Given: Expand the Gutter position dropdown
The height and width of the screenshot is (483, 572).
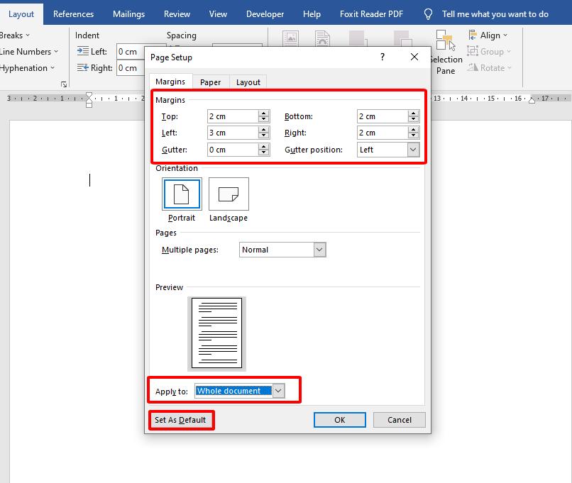Looking at the screenshot, I should tap(413, 150).
